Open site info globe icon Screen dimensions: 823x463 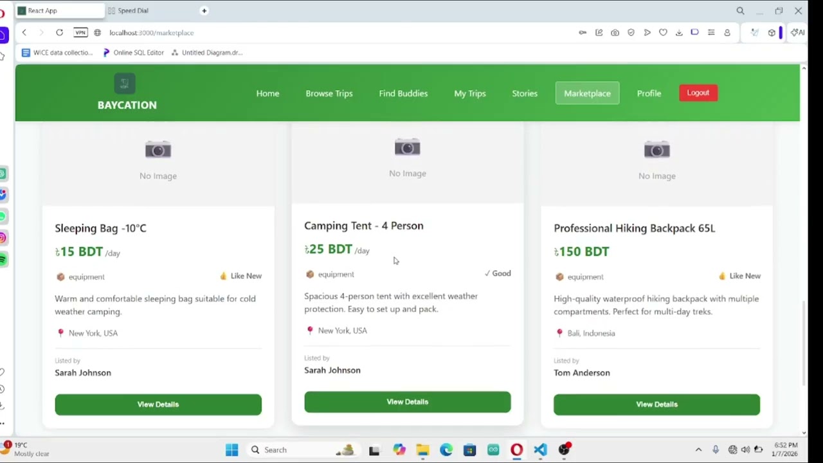tap(97, 32)
